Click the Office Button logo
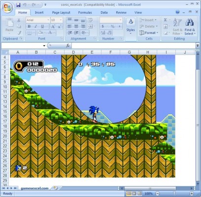 (7, 7)
